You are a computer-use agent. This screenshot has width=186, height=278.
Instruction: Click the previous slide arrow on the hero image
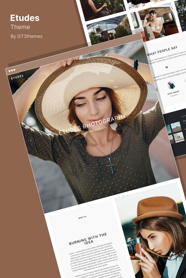[31, 140]
